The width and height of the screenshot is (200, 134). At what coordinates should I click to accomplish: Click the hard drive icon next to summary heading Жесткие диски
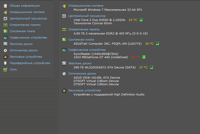[64, 63]
